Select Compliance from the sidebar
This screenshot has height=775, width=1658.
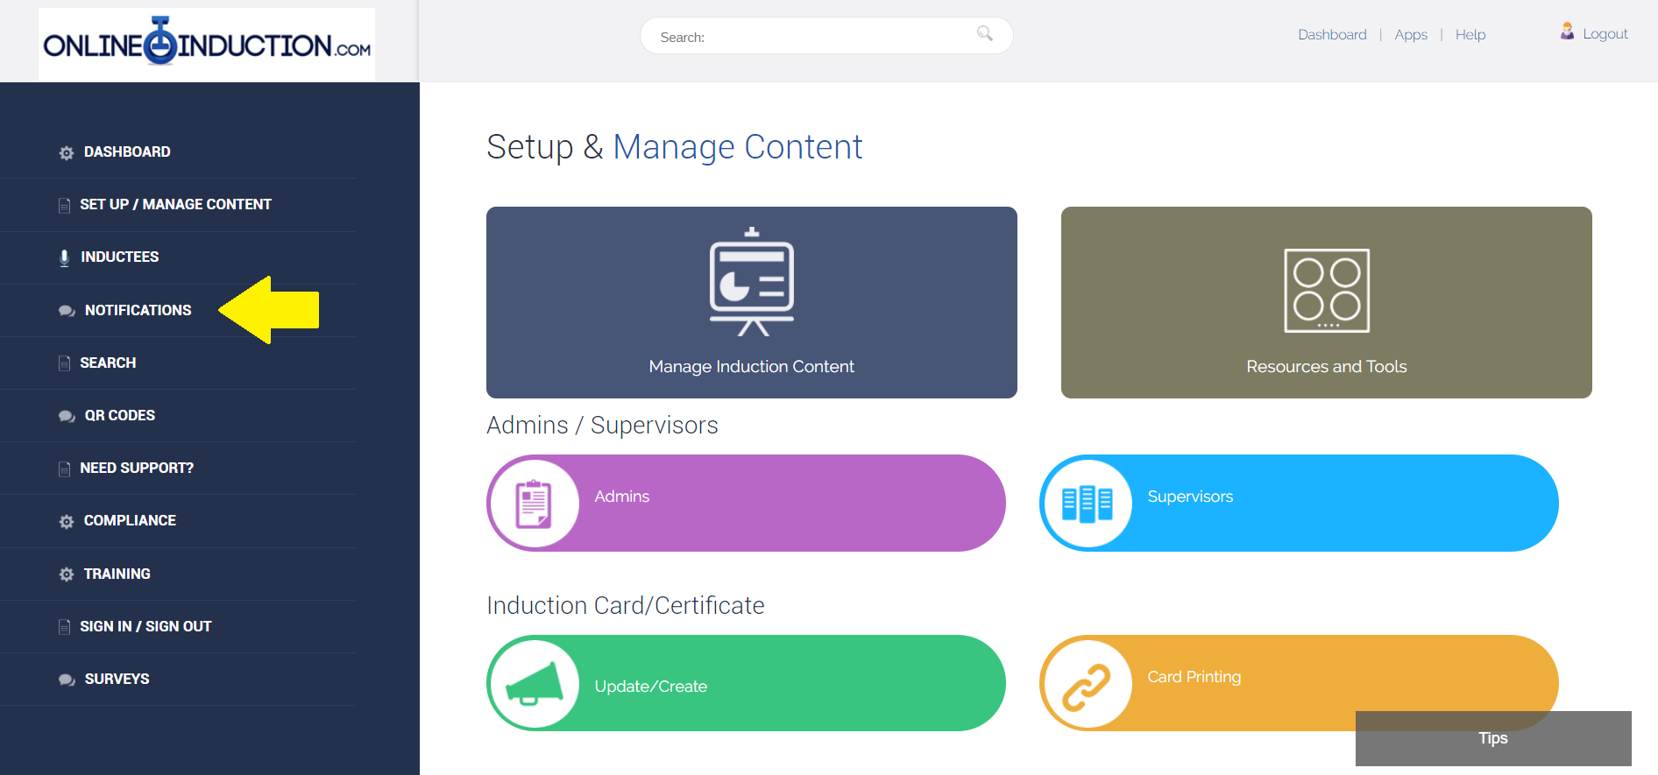click(130, 520)
